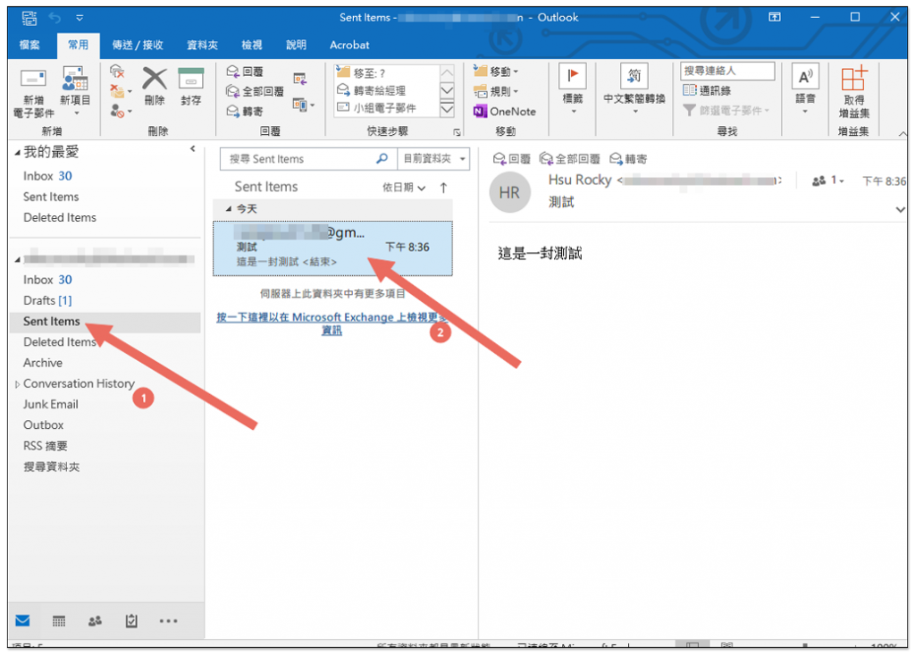Screen dimensions: 915x655
Task: Create a new email with 新增電子郵件
Action: point(33,92)
